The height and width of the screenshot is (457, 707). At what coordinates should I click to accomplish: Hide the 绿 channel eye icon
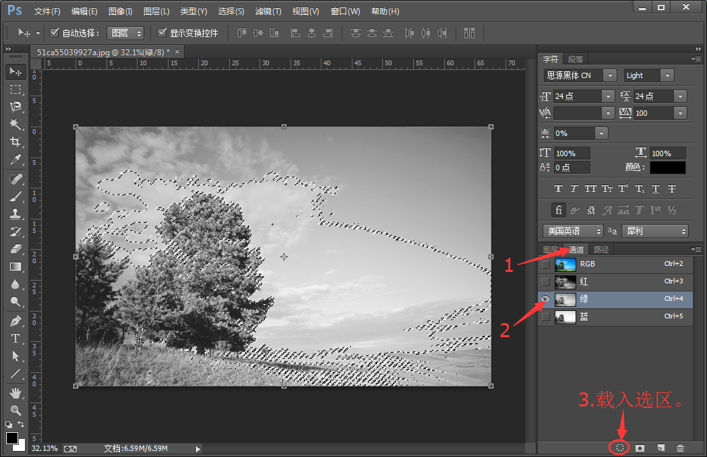coord(545,299)
